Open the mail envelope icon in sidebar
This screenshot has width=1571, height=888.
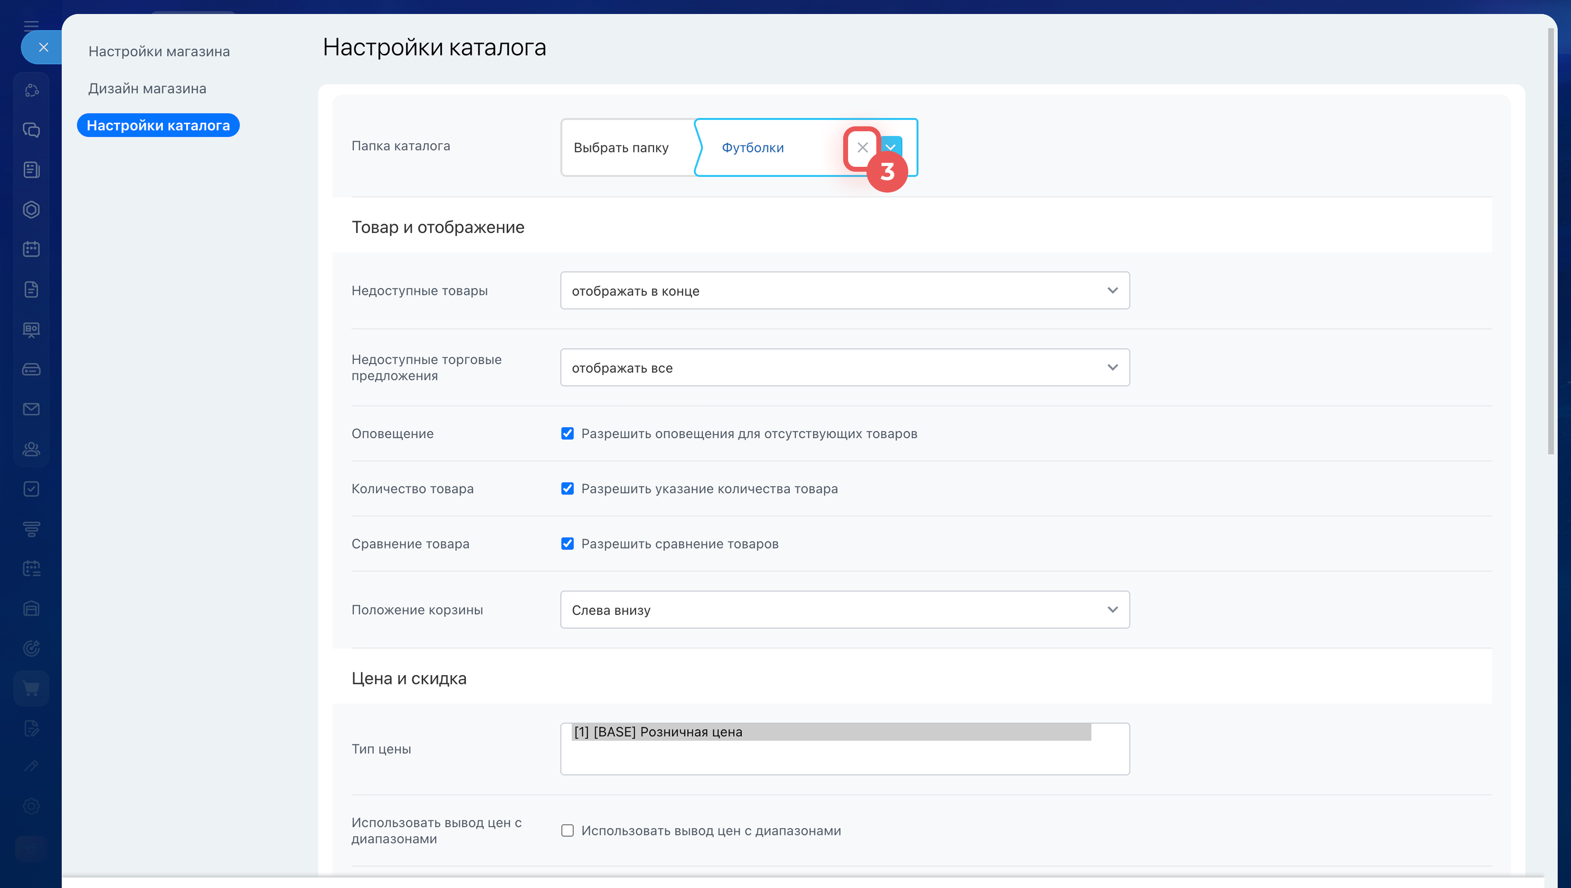[31, 409]
